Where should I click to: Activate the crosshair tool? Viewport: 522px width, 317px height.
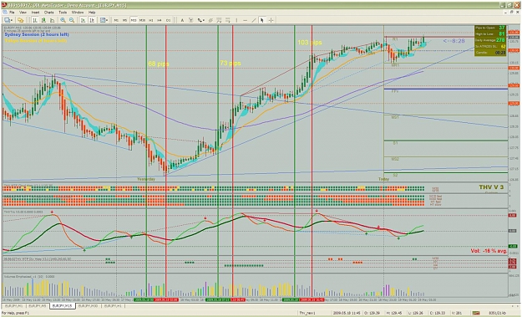271,20
